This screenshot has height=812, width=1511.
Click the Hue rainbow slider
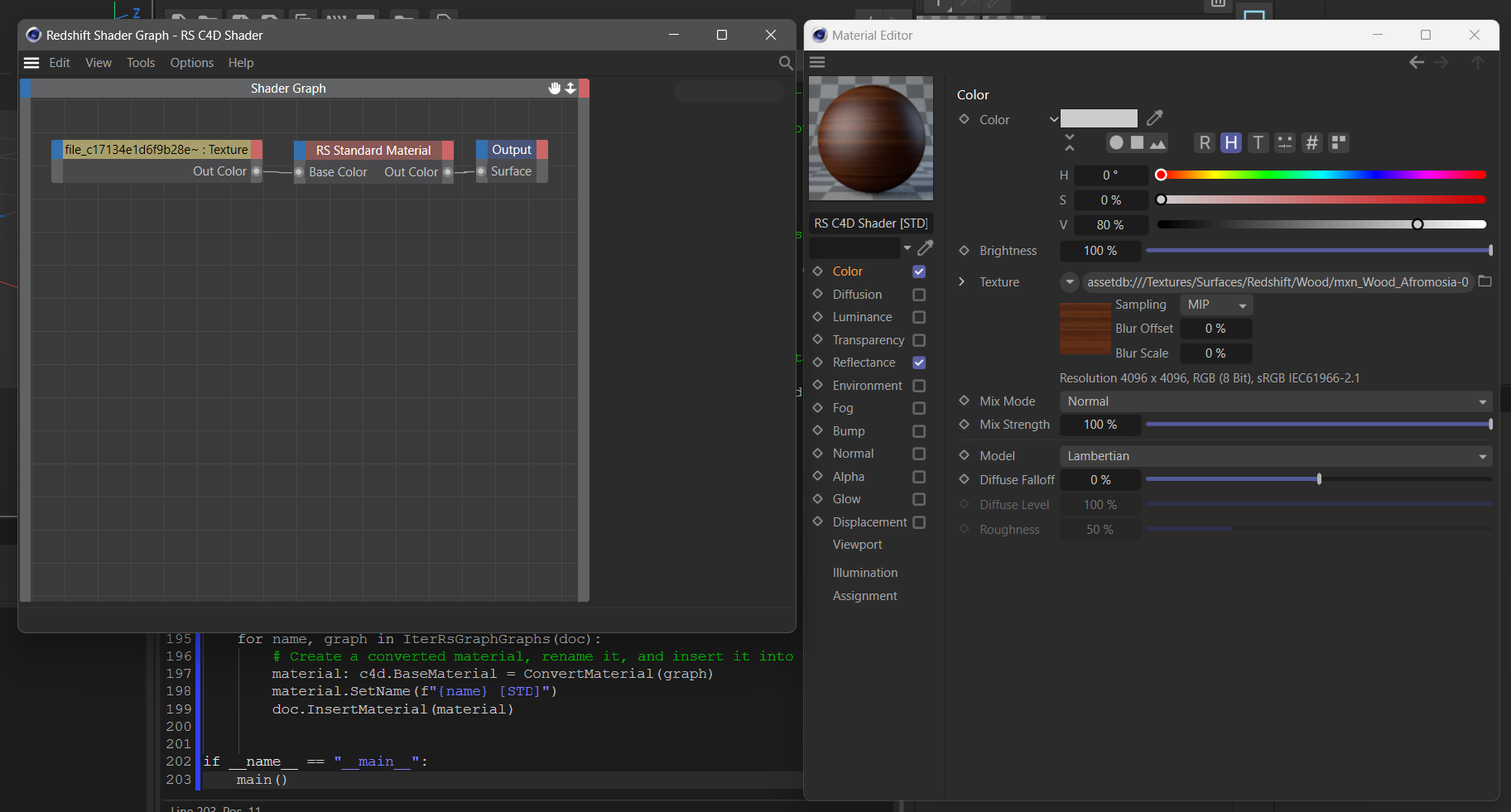click(x=1323, y=175)
